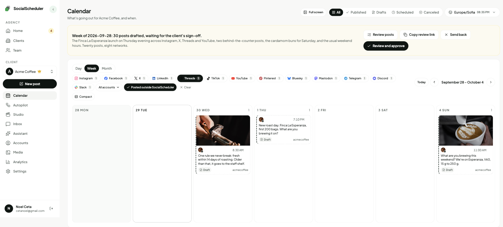Click the New post button
503x227 pixels.
click(30, 84)
